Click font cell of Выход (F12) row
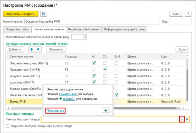196x133 pixels. [141, 102]
